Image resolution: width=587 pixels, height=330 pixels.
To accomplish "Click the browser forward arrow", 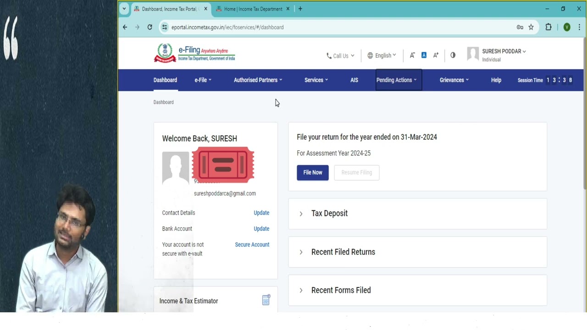I will click(137, 27).
